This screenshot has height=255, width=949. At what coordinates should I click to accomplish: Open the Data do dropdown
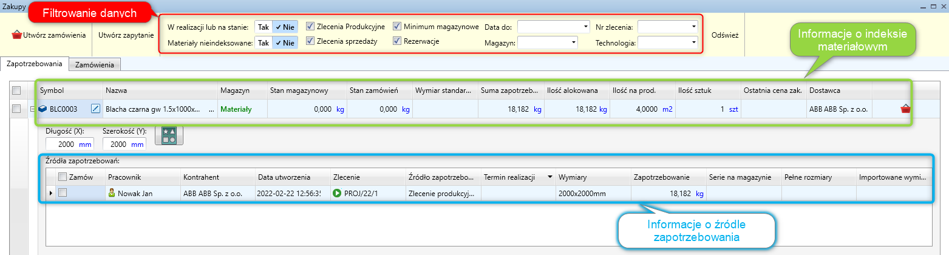pos(585,27)
